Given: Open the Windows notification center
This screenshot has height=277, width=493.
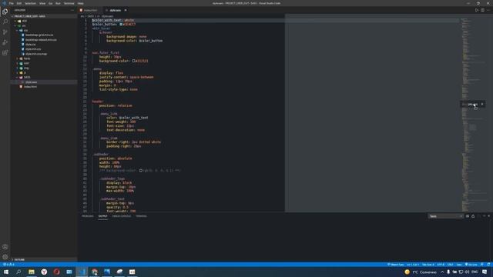Looking at the screenshot, I should (x=485, y=272).
